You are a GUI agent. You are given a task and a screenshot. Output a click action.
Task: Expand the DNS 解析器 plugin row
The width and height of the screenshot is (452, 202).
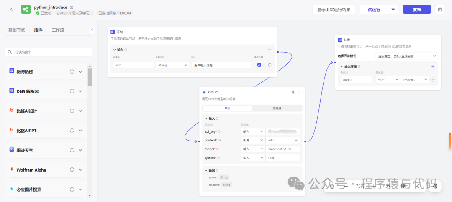(80, 91)
